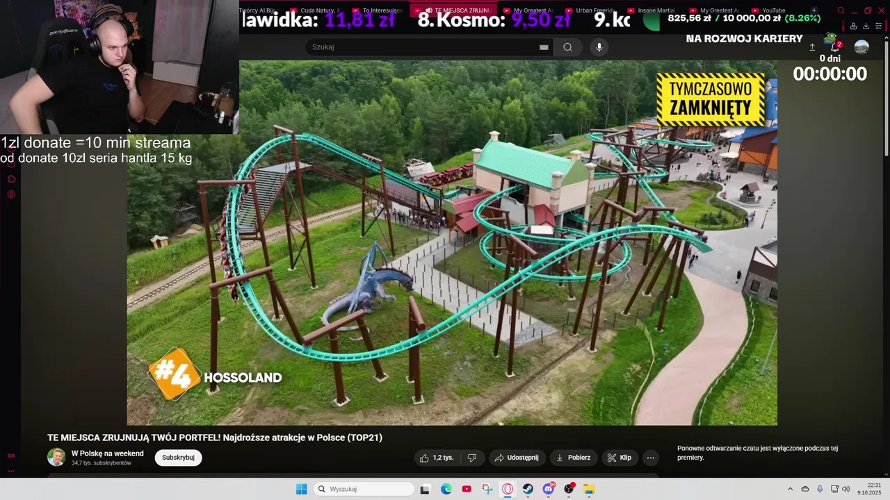This screenshot has height=500, width=890.
Task: Click the Ponowne odtwarzanie czatu notice text
Action: tap(757, 453)
